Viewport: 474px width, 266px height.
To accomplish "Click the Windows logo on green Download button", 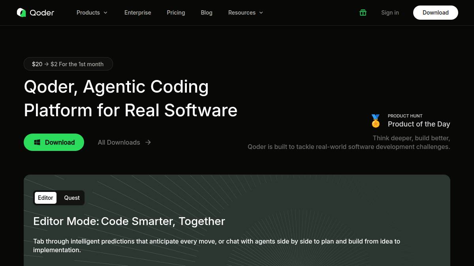I will tap(37, 142).
